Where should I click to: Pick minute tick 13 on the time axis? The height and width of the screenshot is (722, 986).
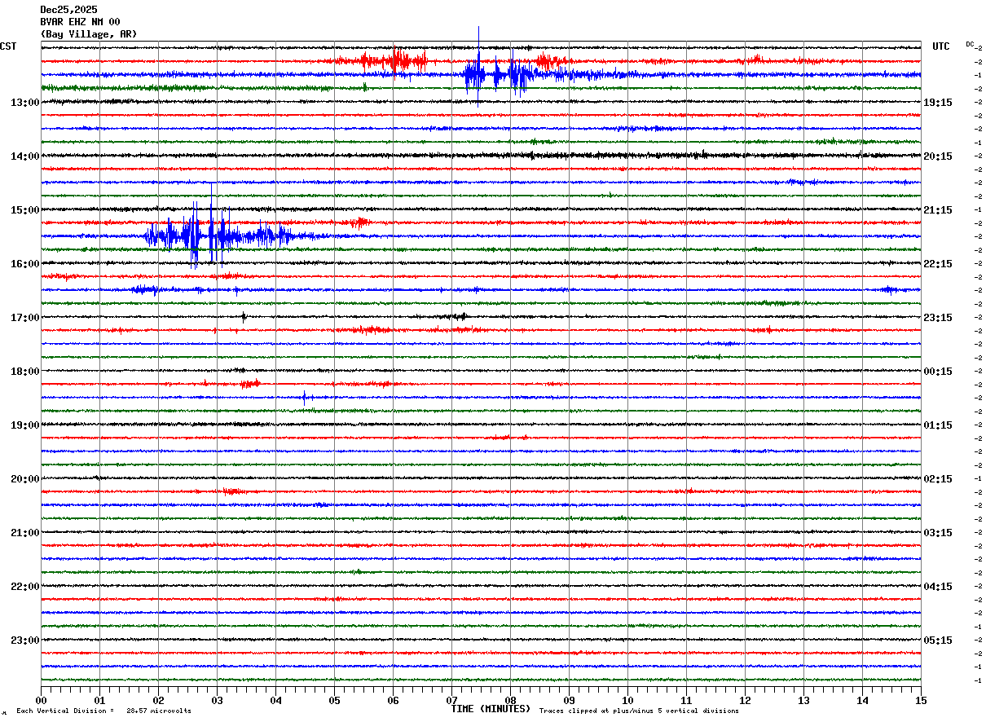[803, 700]
